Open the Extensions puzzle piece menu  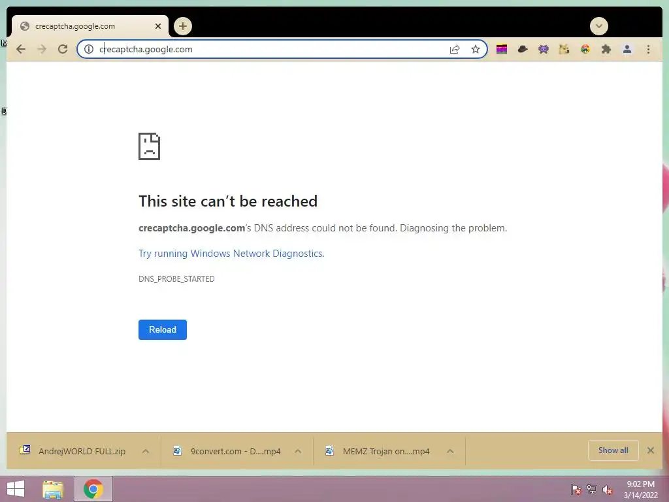pos(606,50)
